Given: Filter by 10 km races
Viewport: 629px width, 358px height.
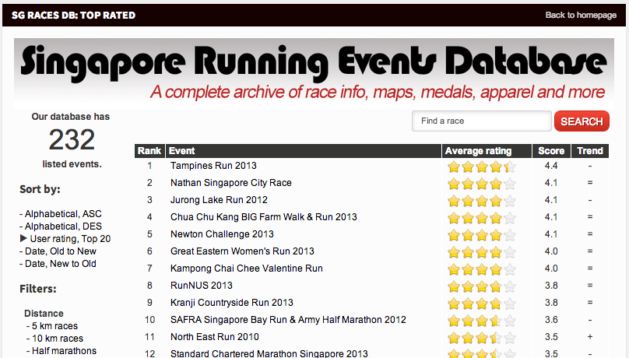Looking at the screenshot, I should [58, 338].
